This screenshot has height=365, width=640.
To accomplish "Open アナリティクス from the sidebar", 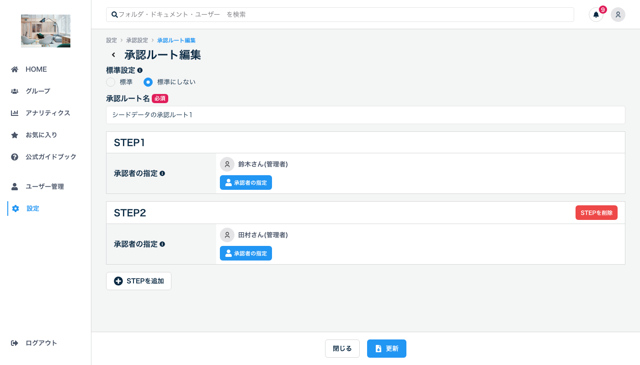I will tap(48, 113).
